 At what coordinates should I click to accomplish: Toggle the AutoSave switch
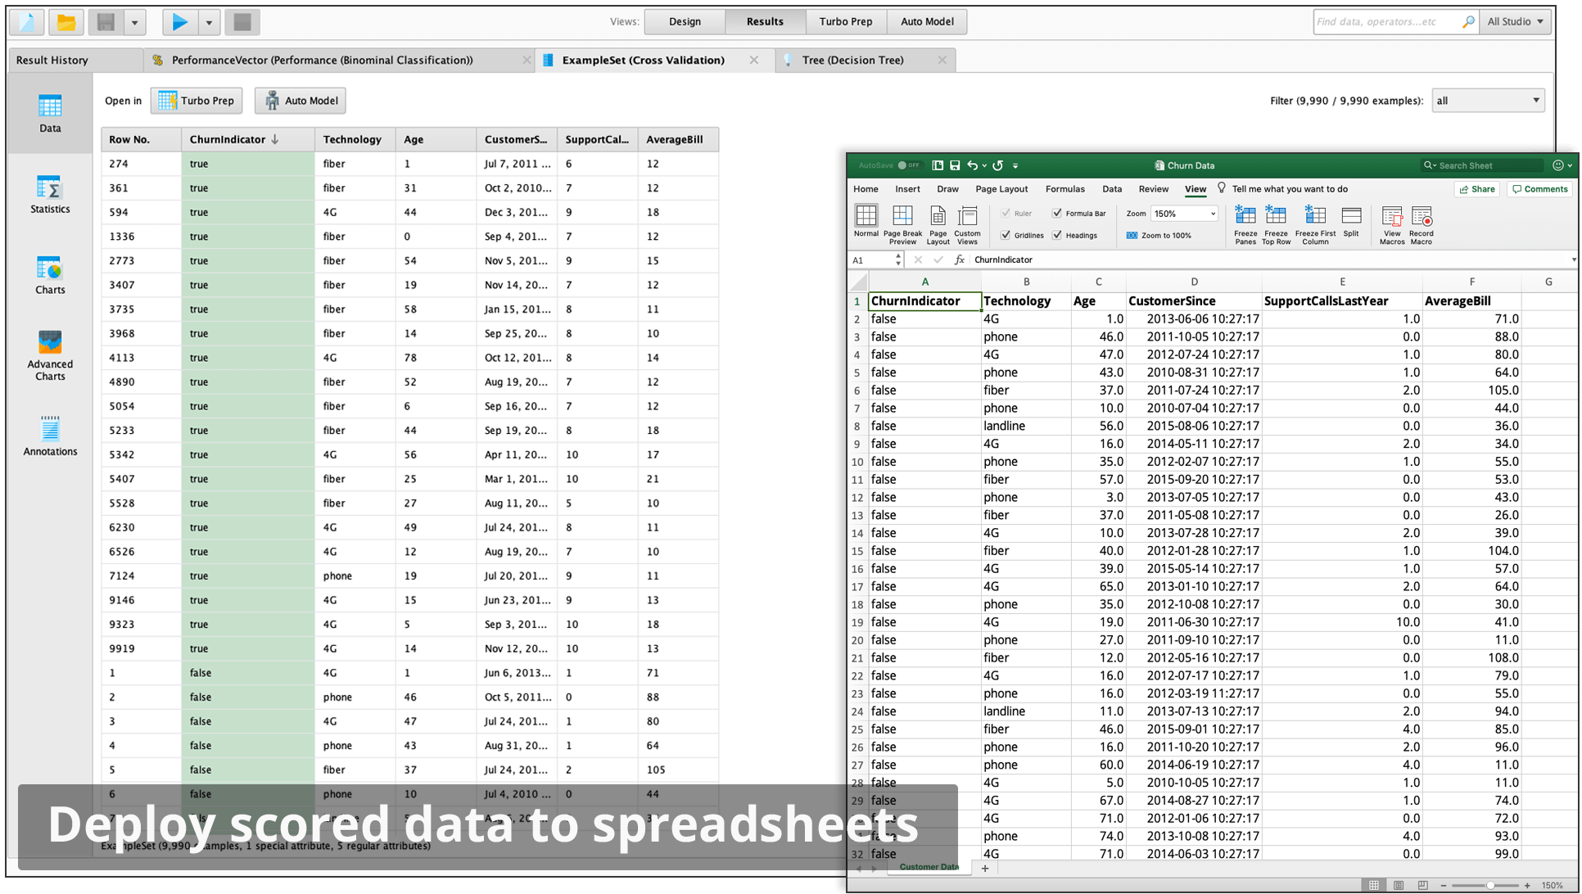tap(907, 165)
